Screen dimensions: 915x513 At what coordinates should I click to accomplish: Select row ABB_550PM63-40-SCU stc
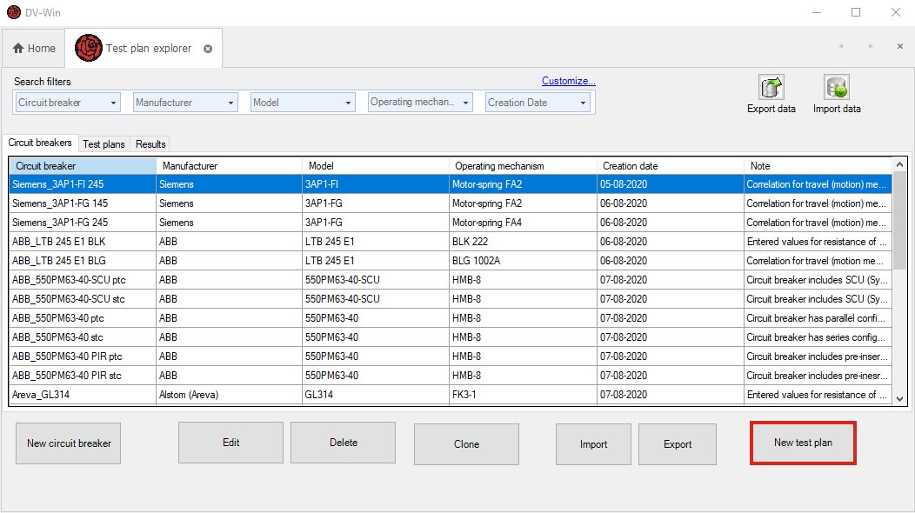451,299
